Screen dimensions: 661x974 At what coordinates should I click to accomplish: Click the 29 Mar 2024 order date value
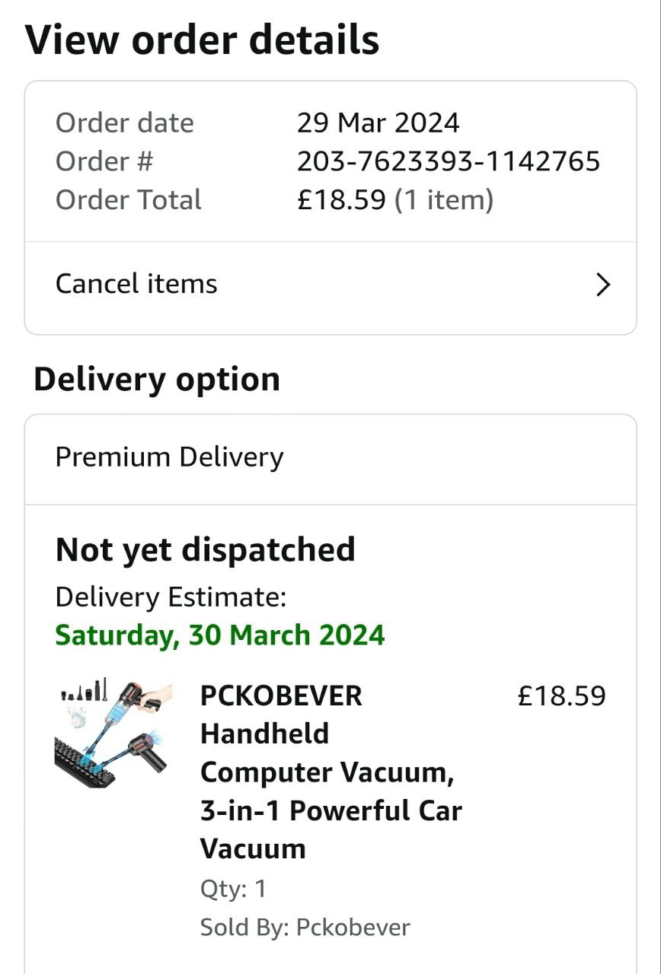pos(378,123)
